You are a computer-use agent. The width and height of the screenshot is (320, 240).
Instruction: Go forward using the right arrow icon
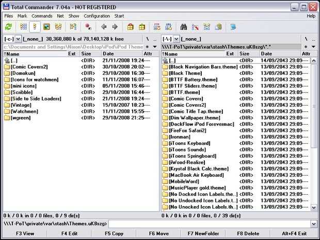pyautogui.click(x=115, y=27)
